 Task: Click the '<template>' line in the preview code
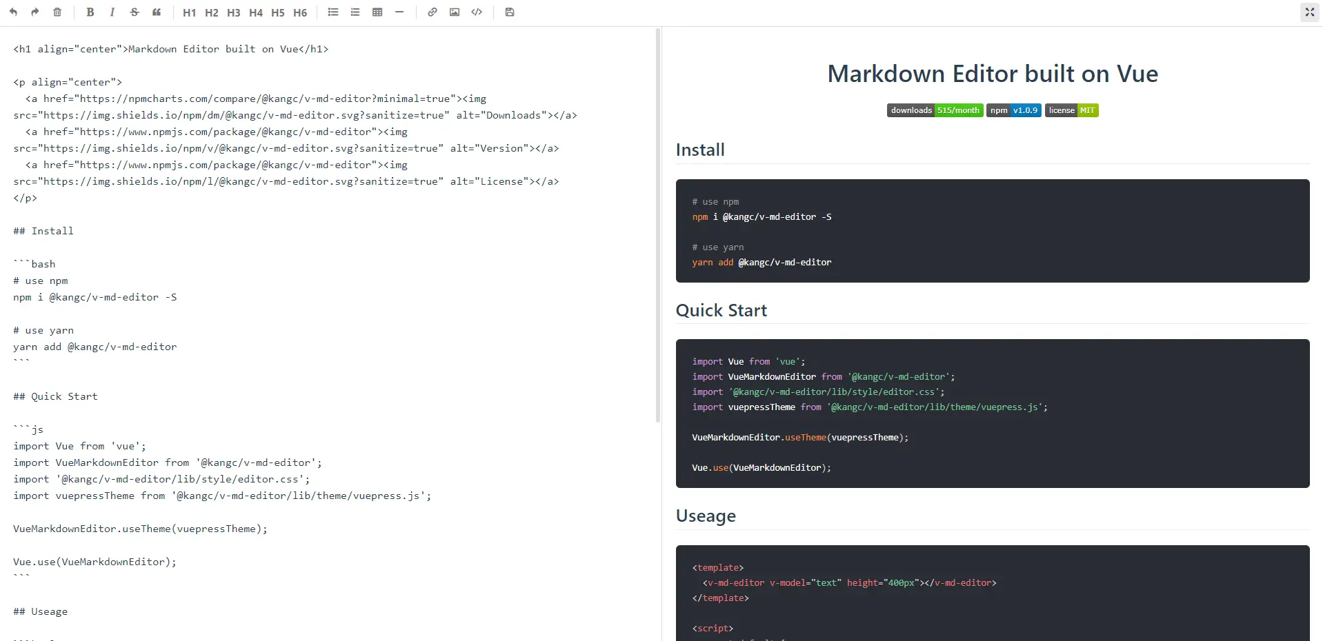point(718,568)
